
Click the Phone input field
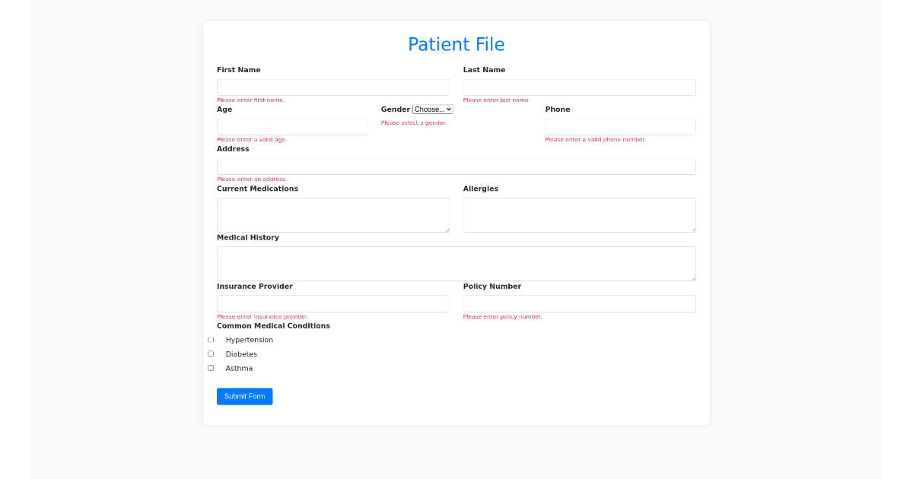621,127
